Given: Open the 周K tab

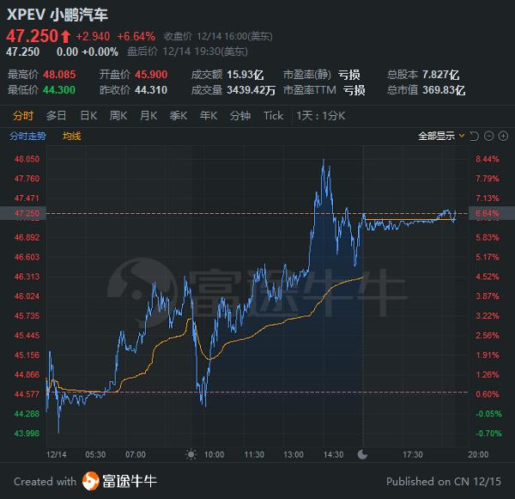Looking at the screenshot, I should click(x=118, y=116).
